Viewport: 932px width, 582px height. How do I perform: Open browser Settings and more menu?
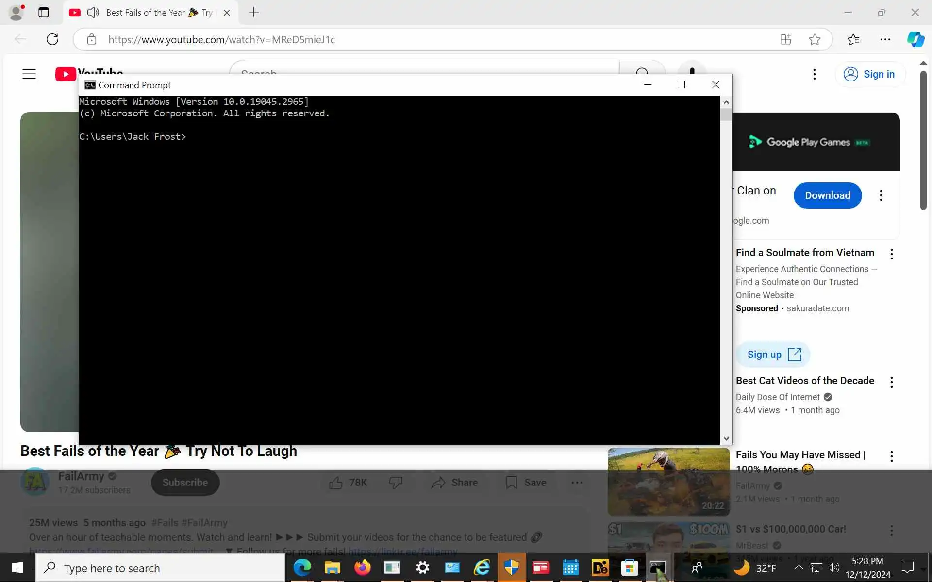coord(885,39)
